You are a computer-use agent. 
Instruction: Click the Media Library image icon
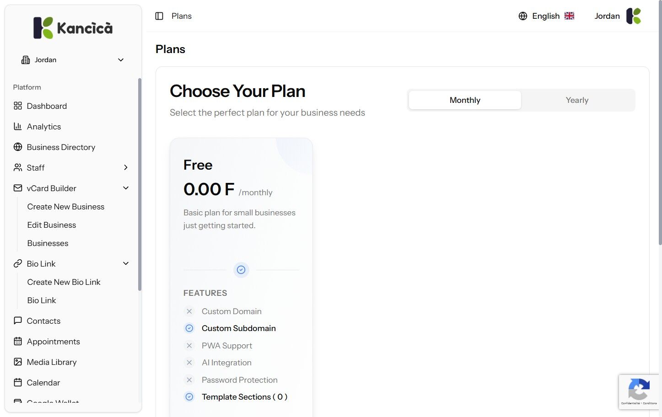tap(18, 362)
